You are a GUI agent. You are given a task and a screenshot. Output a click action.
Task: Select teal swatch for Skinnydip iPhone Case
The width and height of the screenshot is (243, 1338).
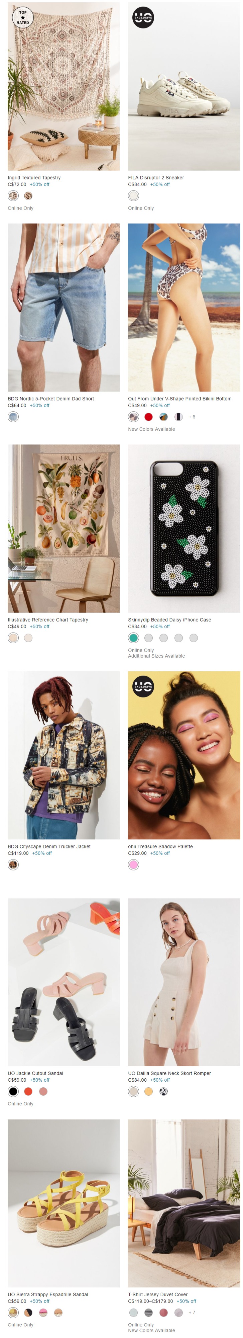[x=133, y=638]
